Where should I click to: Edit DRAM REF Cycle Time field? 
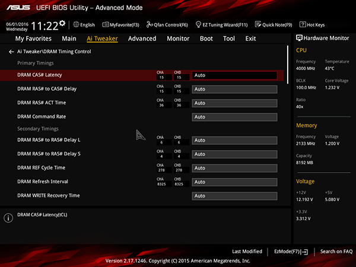[x=234, y=169]
